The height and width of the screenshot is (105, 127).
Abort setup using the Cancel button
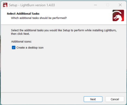click(115, 99)
